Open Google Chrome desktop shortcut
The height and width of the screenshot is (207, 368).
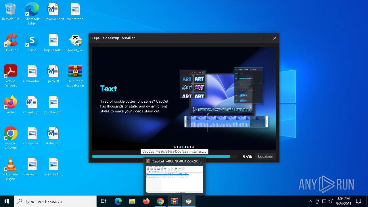point(11,138)
